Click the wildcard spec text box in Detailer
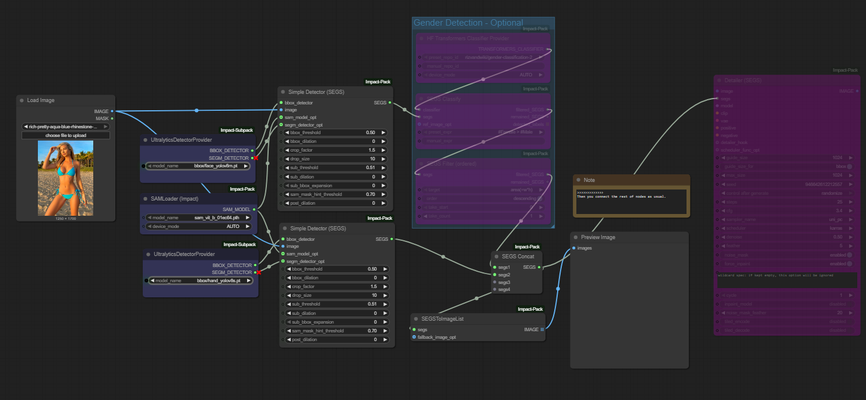Viewport: 866px width, 400px height. tap(787, 280)
